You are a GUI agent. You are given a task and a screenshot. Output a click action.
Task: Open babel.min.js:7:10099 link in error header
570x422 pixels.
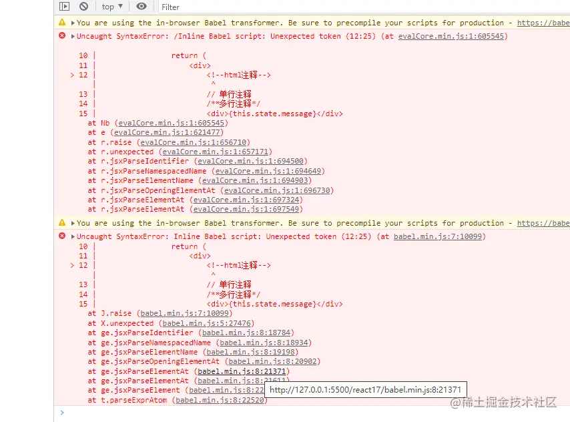click(x=438, y=236)
